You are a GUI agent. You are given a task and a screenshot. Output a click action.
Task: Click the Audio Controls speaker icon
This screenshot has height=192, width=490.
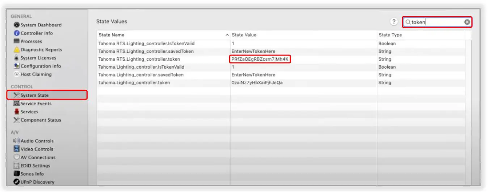coord(17,141)
